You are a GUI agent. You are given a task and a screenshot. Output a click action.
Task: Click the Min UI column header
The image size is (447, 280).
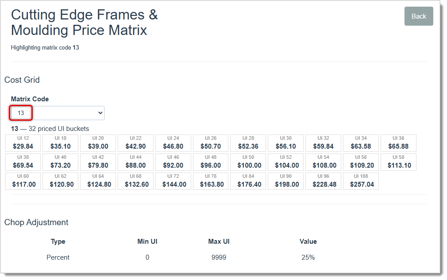click(147, 242)
